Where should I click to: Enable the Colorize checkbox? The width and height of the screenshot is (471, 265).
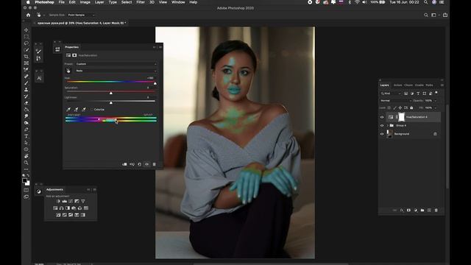92,110
